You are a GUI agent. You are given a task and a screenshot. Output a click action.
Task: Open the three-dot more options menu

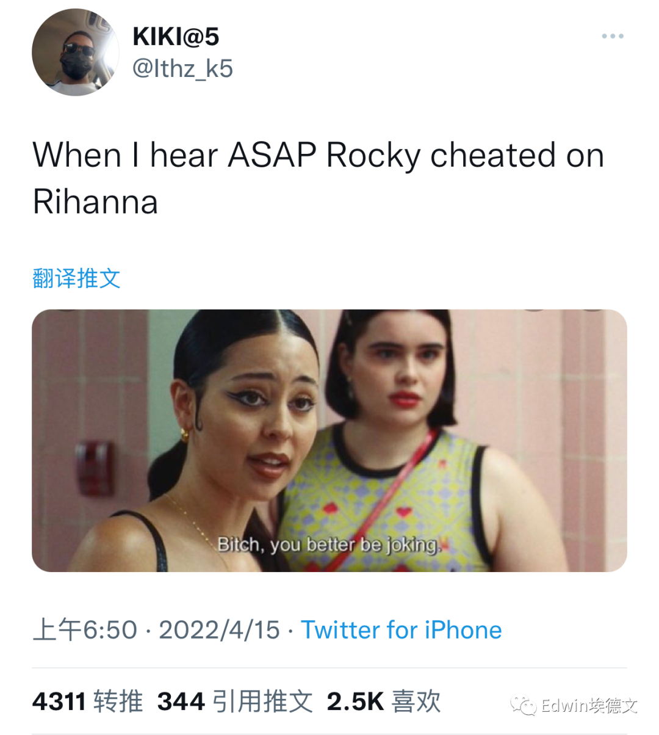(612, 36)
